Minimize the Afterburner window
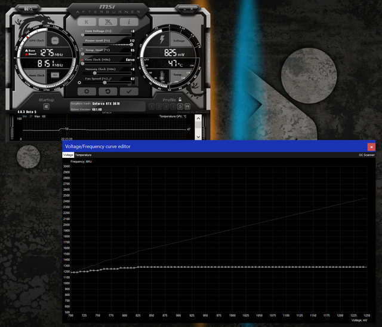The height and width of the screenshot is (327, 382). point(184,10)
